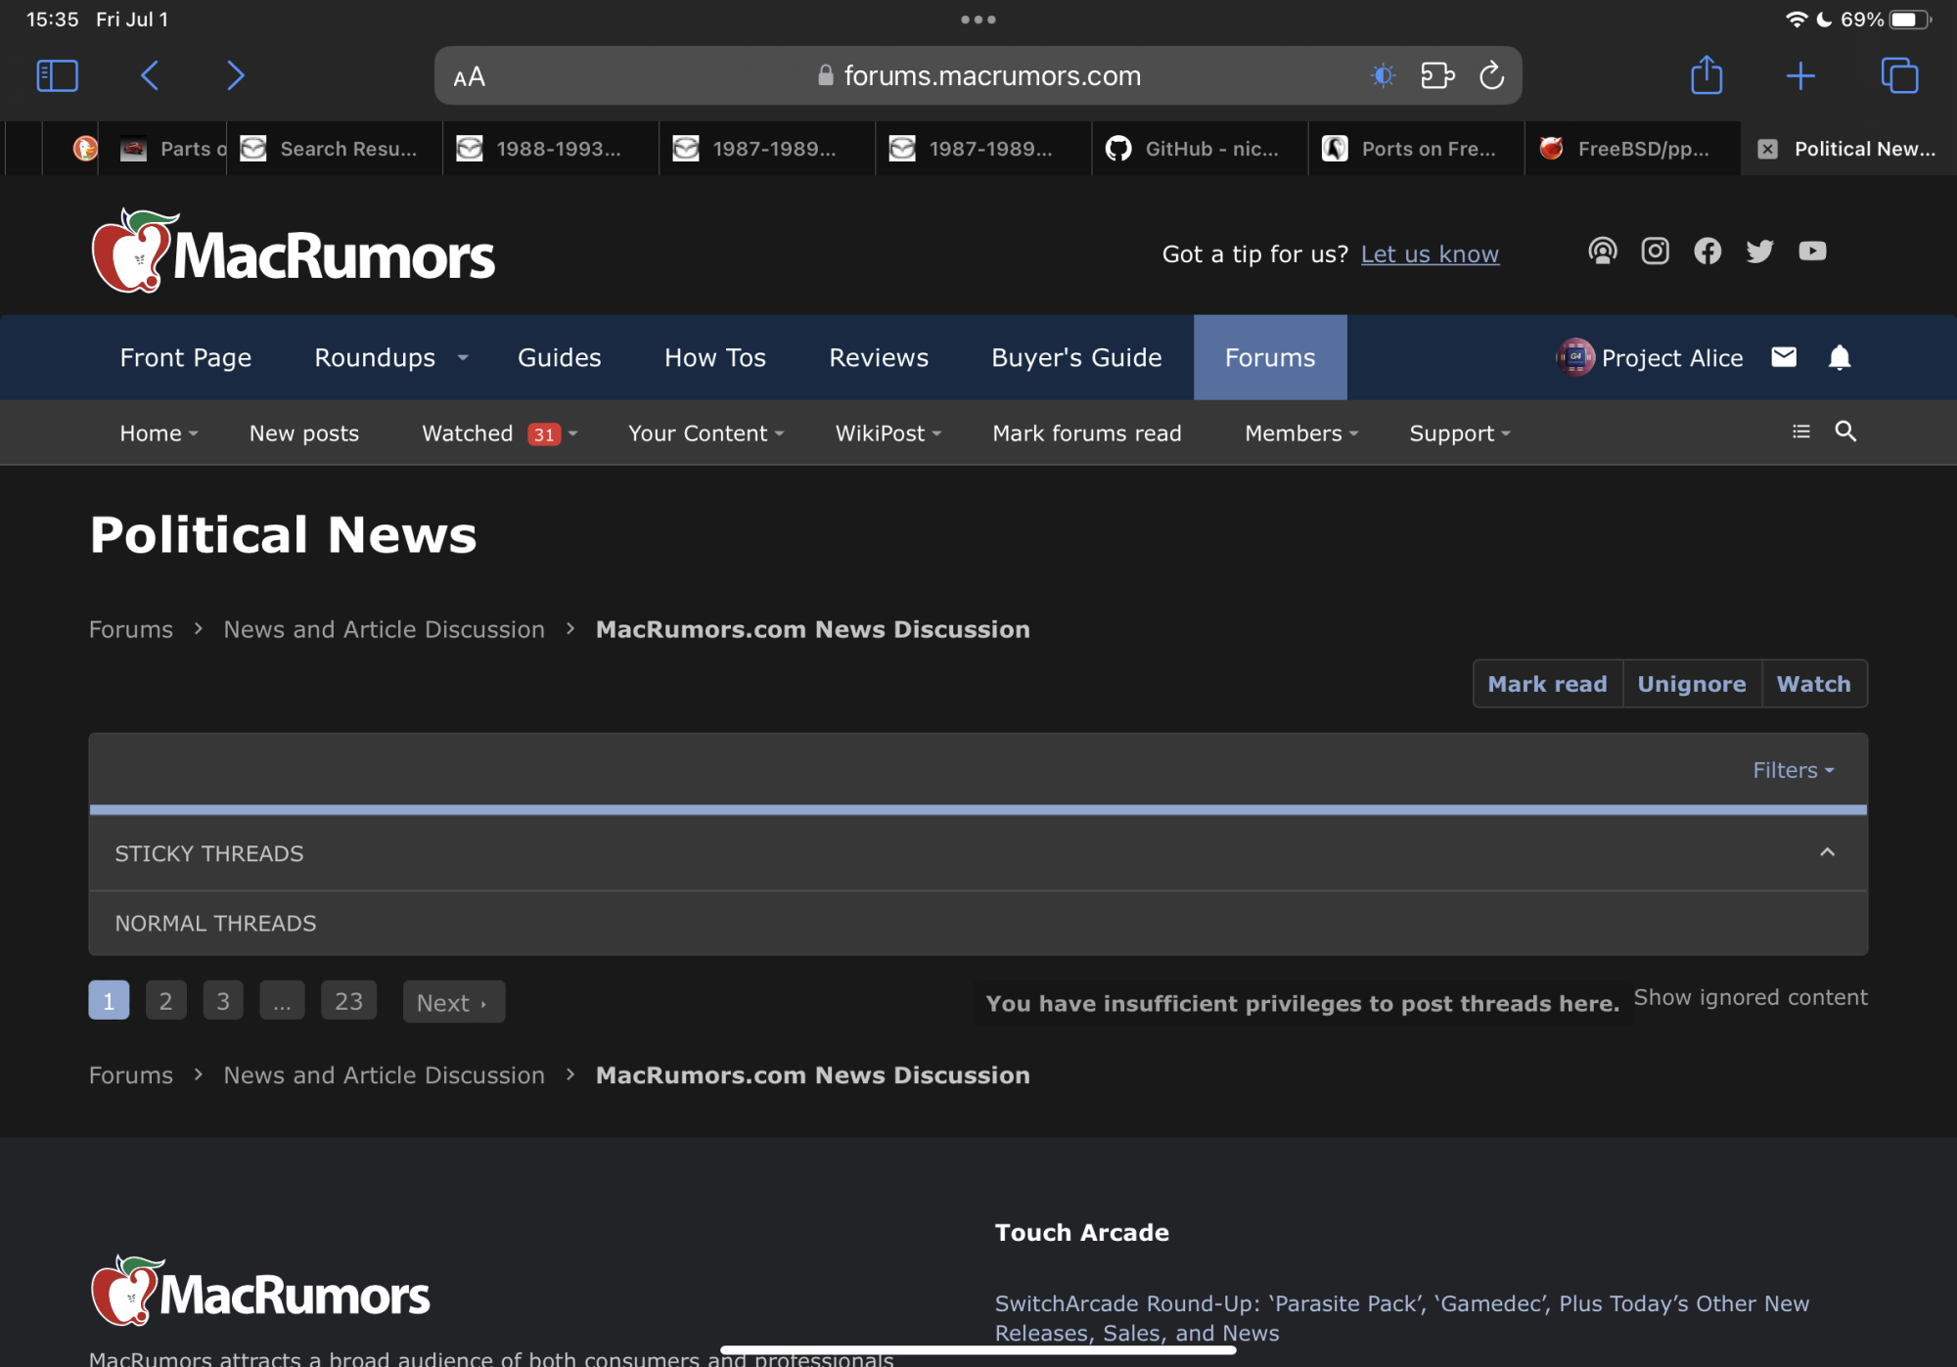Viewport: 1957px width, 1367px height.
Task: Switch to the Search Results tab
Action: click(335, 149)
